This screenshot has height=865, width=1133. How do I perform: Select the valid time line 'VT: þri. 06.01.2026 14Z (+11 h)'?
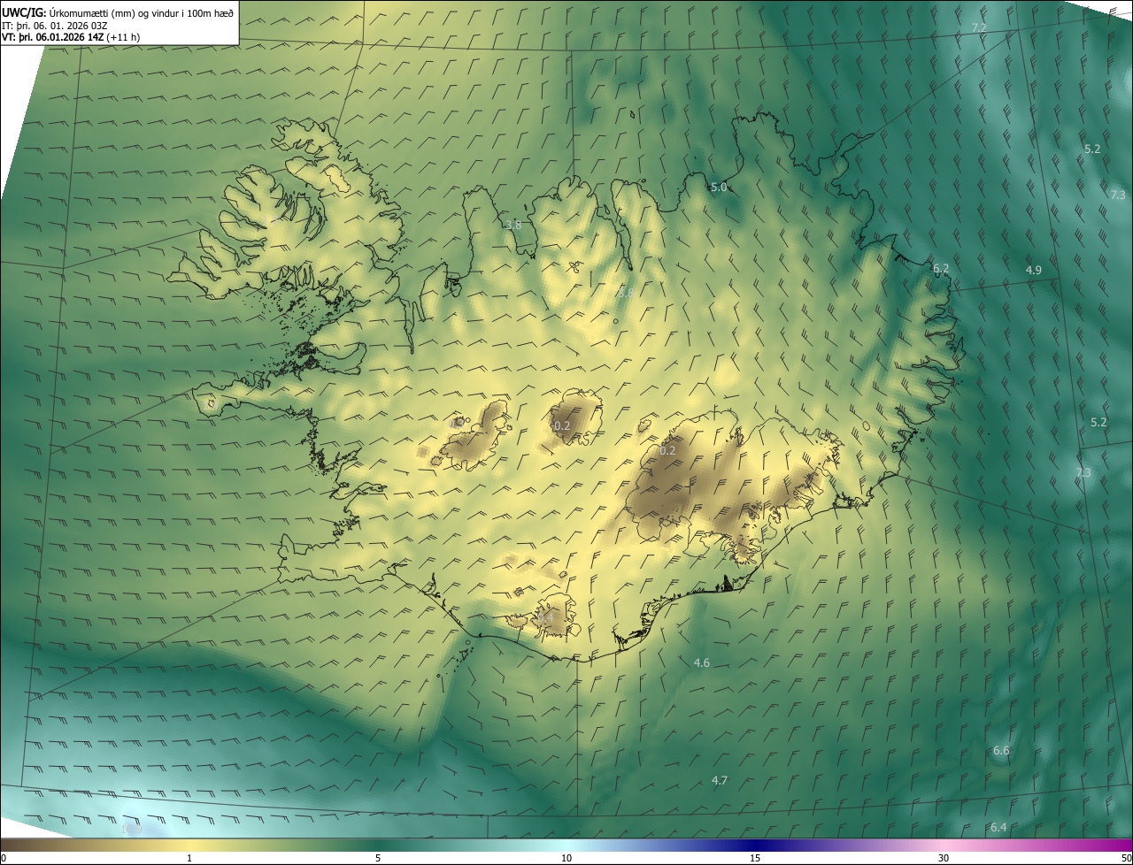(x=71, y=37)
